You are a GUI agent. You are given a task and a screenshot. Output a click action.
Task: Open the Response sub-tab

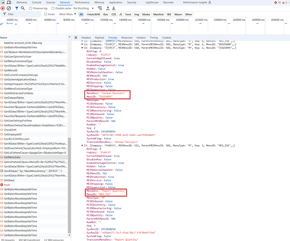pyautogui.click(x=127, y=38)
